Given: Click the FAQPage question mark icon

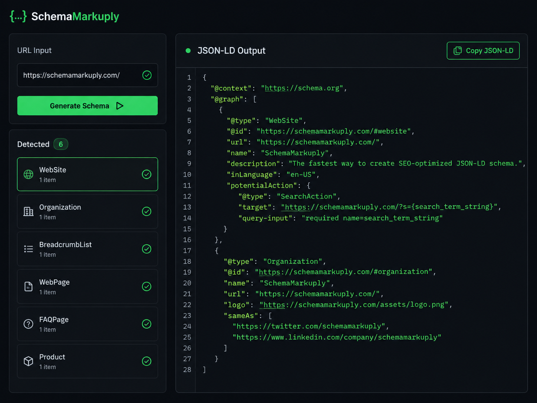Looking at the screenshot, I should 29,324.
